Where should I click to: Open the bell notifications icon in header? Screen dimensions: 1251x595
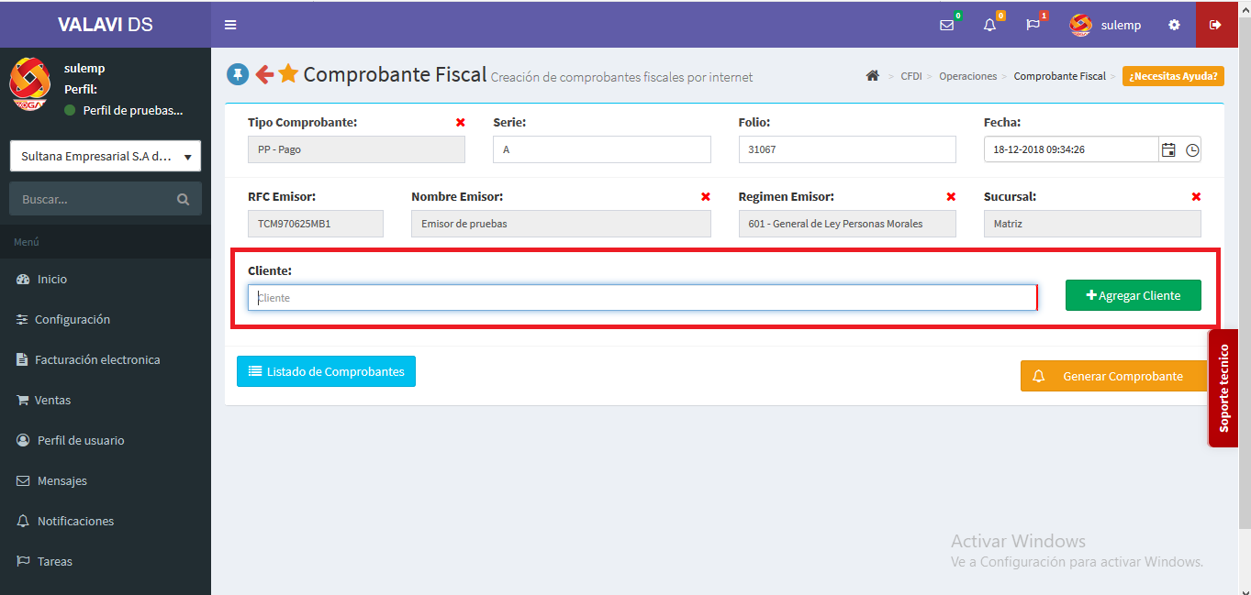(x=989, y=25)
